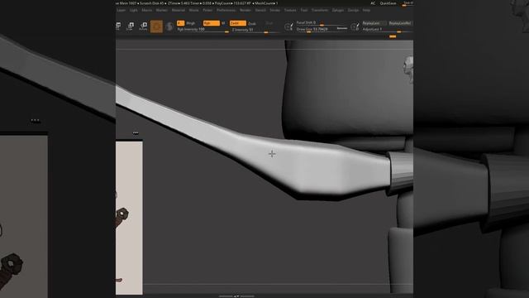The image size is (529, 298).
Task: Open the Picker menu
Action: [207, 10]
